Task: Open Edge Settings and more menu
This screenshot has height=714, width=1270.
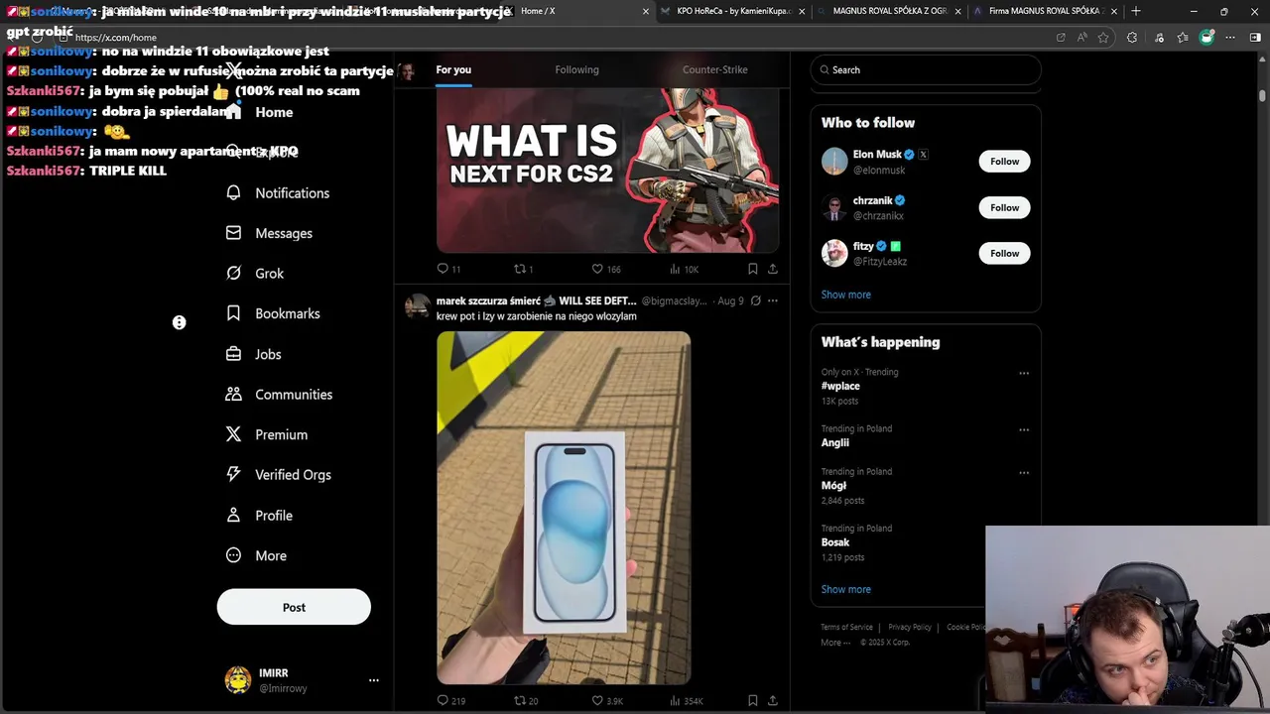Action: click(x=1230, y=38)
